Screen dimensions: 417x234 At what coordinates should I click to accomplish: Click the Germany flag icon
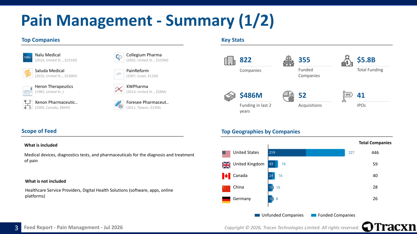click(x=226, y=200)
